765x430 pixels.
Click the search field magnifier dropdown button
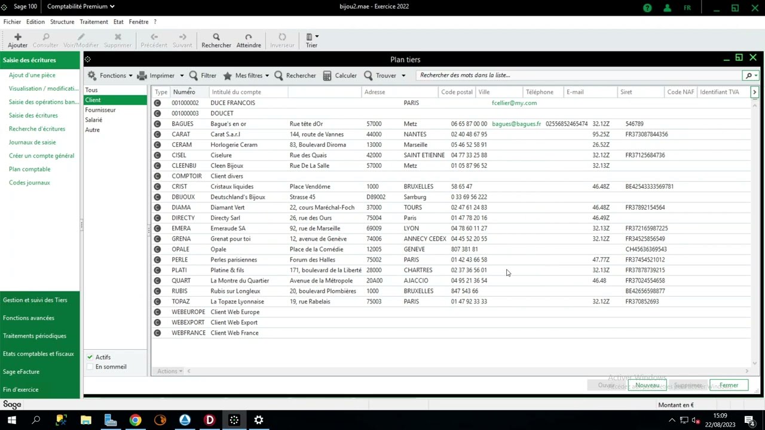[750, 75]
